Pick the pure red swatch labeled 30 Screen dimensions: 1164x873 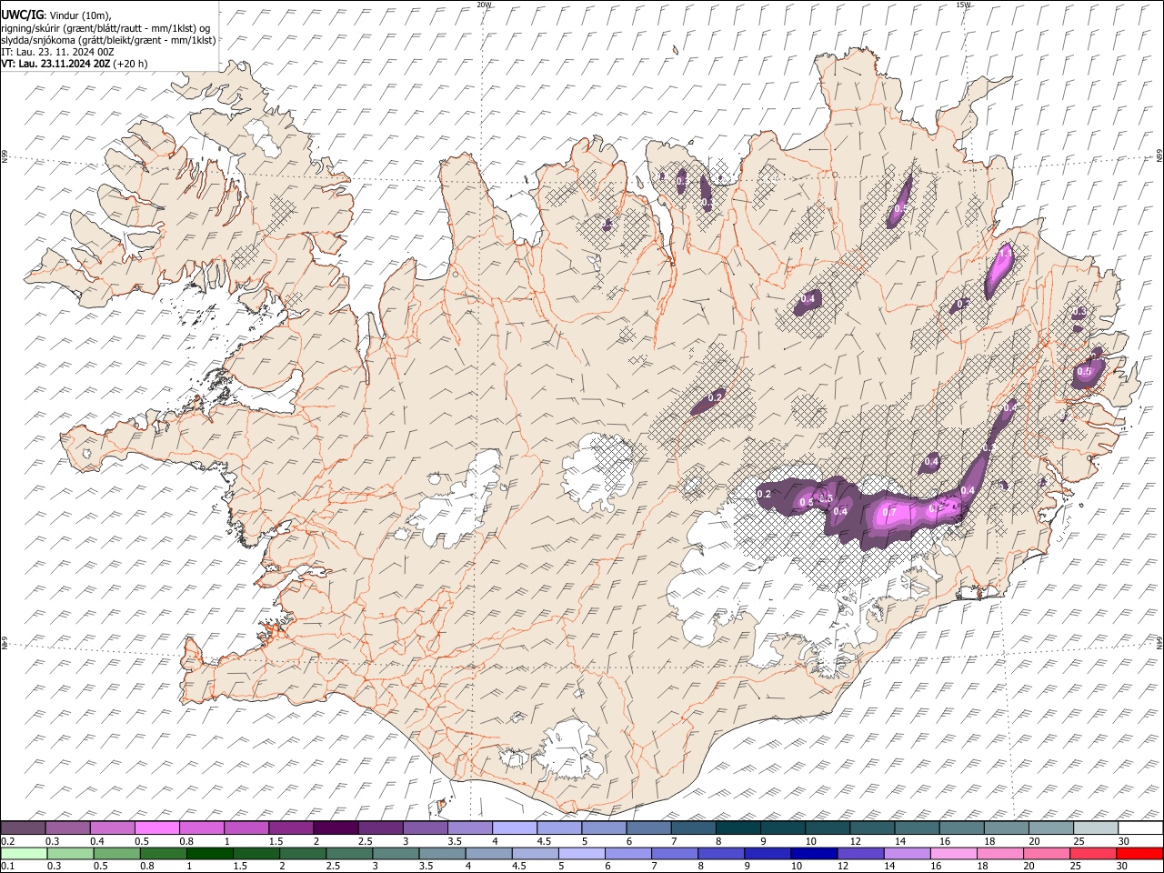(1139, 853)
